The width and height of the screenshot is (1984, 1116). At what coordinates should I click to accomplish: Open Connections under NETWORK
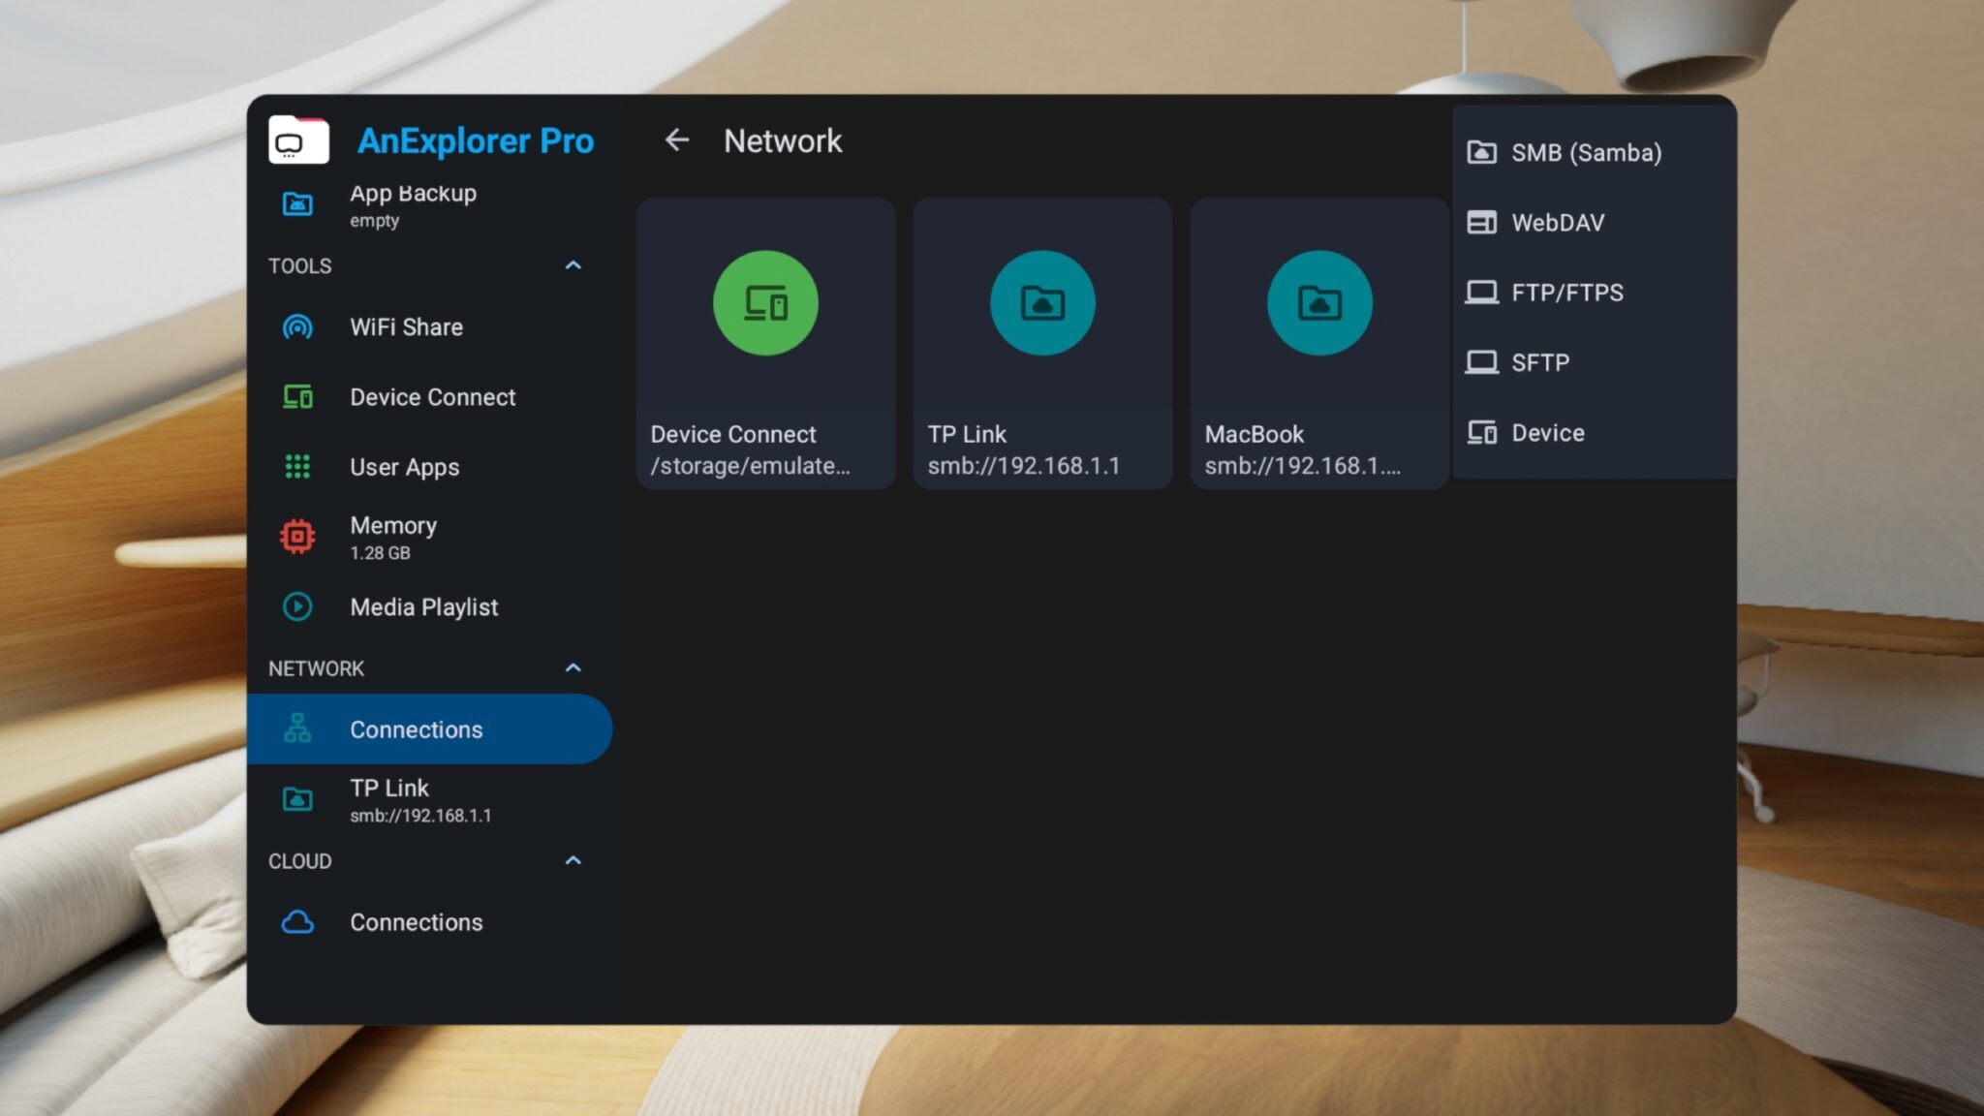click(416, 728)
